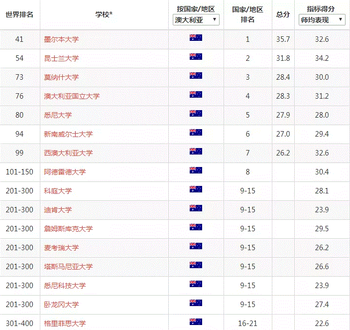Select total score 28.3
This screenshot has height=330, width=350.
283,96
